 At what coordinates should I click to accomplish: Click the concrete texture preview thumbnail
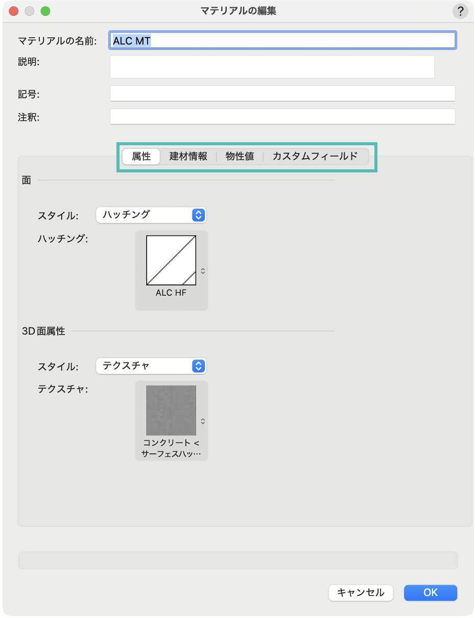(171, 410)
